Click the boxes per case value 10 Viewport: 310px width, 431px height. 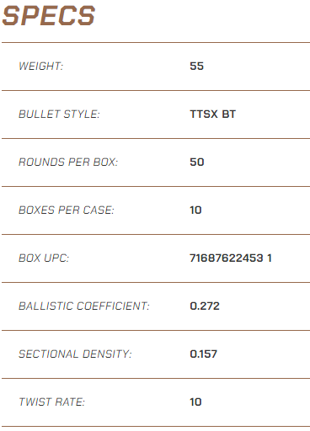195,210
